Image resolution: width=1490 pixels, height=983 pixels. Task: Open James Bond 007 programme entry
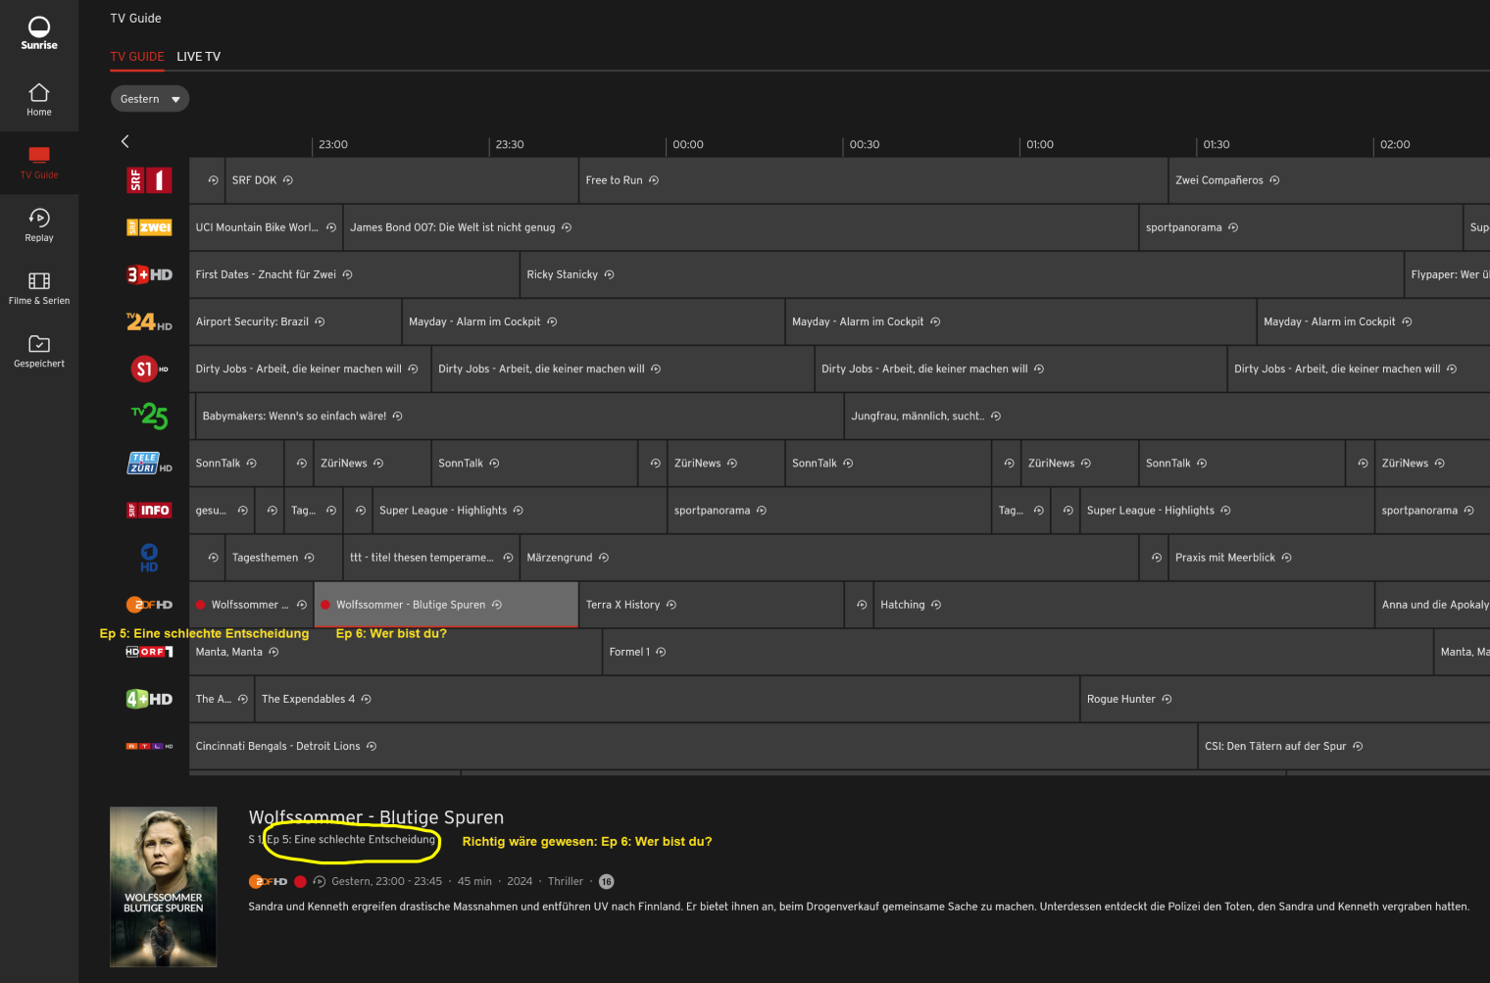pyautogui.click(x=452, y=227)
